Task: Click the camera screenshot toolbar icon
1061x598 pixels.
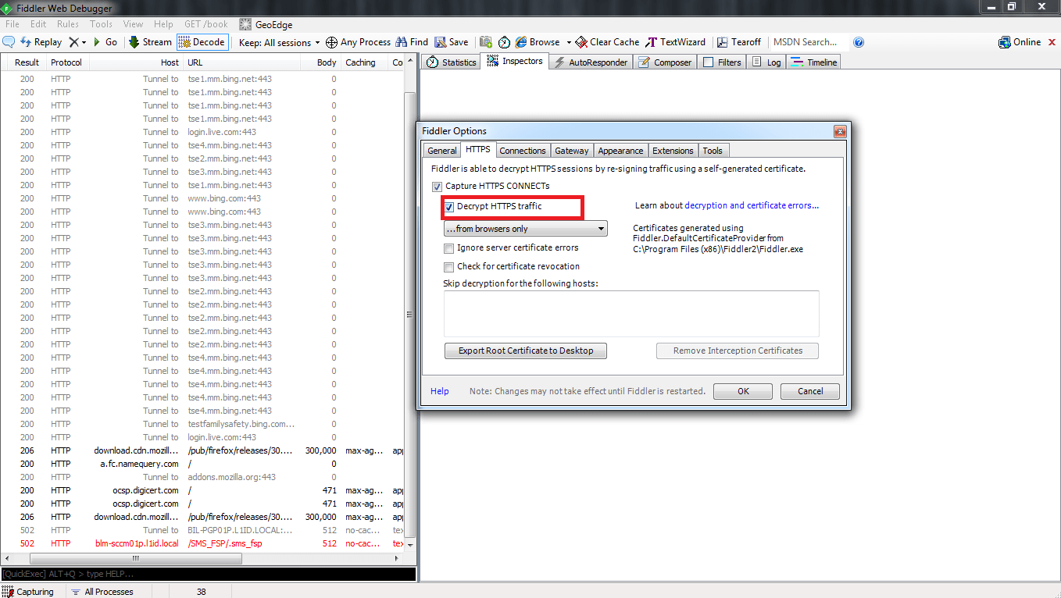Action: 486,42
